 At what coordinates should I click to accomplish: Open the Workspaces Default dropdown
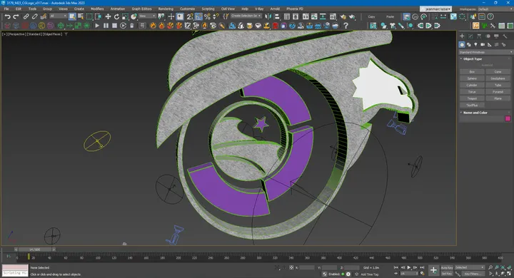coord(495,9)
